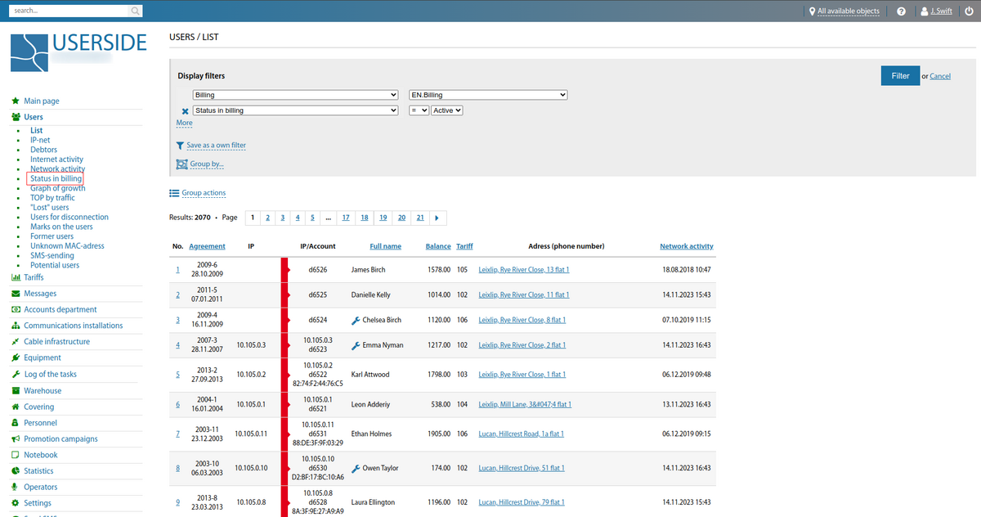Click the Group by diagram icon
Screen dimensions: 981x517
point(181,164)
